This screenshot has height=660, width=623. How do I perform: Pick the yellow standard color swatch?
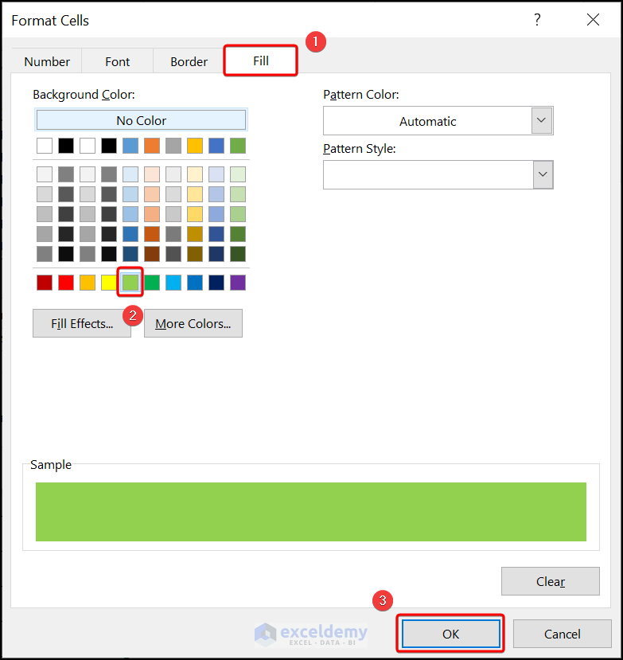click(x=109, y=283)
